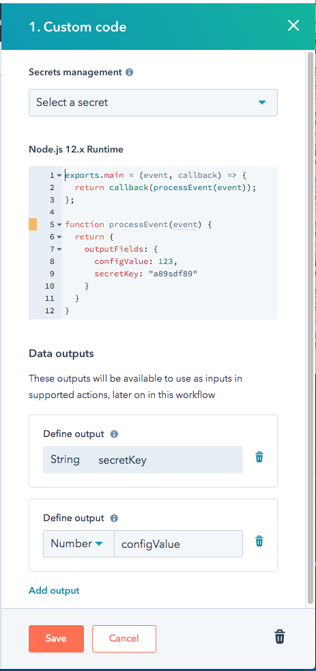Cancel custom code editing
The width and height of the screenshot is (316, 671).
tap(124, 638)
